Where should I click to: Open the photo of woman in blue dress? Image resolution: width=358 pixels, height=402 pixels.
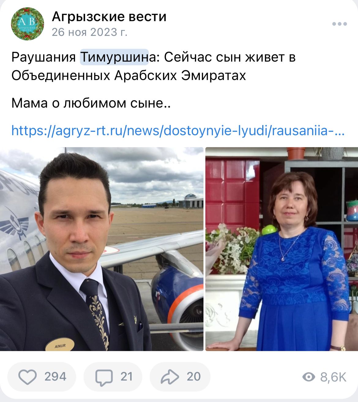(x=282, y=249)
